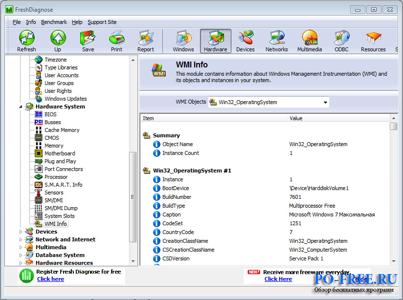Click details list scroll up arrow
The height and width of the screenshot is (300, 403).
click(394, 118)
